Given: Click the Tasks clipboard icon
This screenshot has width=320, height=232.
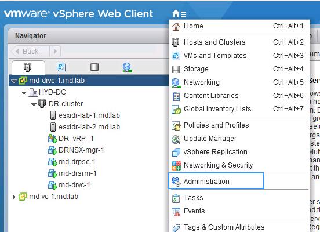Looking at the screenshot, I should pos(176,198).
